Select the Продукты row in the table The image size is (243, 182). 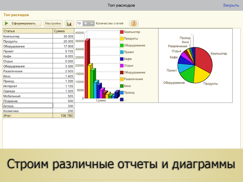click(x=38, y=41)
